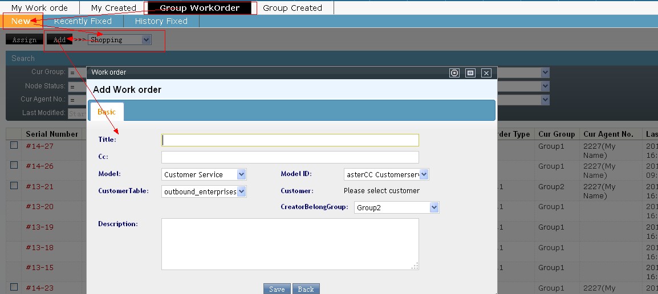Open the Shopping dropdown next to Add
This screenshot has height=294, width=658.
(120, 40)
